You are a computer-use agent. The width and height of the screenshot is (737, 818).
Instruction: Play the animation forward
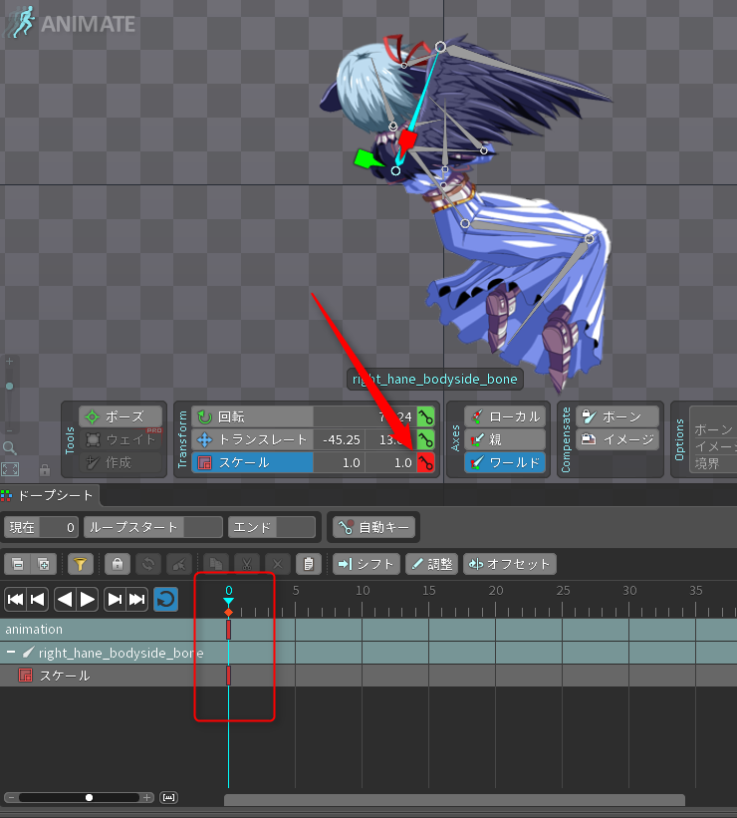point(87,600)
